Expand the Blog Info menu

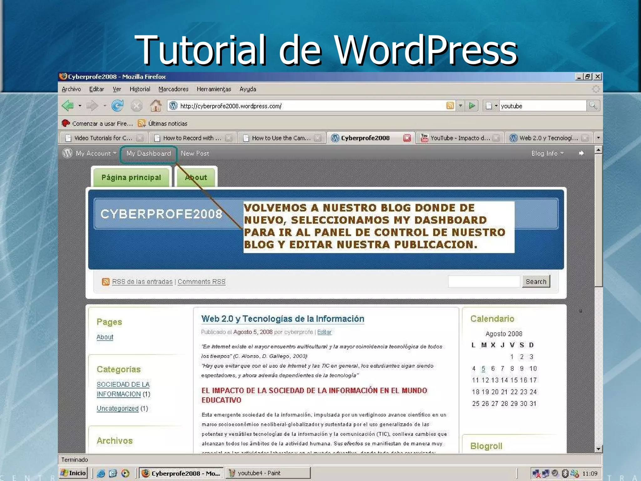click(x=548, y=153)
